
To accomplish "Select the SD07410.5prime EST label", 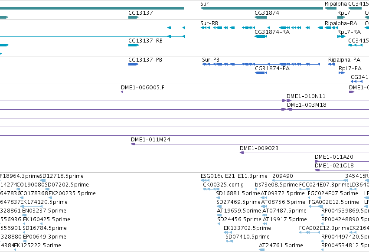I will click(x=248, y=237).
